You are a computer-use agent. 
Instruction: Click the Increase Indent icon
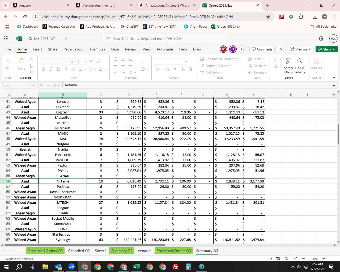pyautogui.click(x=123, y=73)
